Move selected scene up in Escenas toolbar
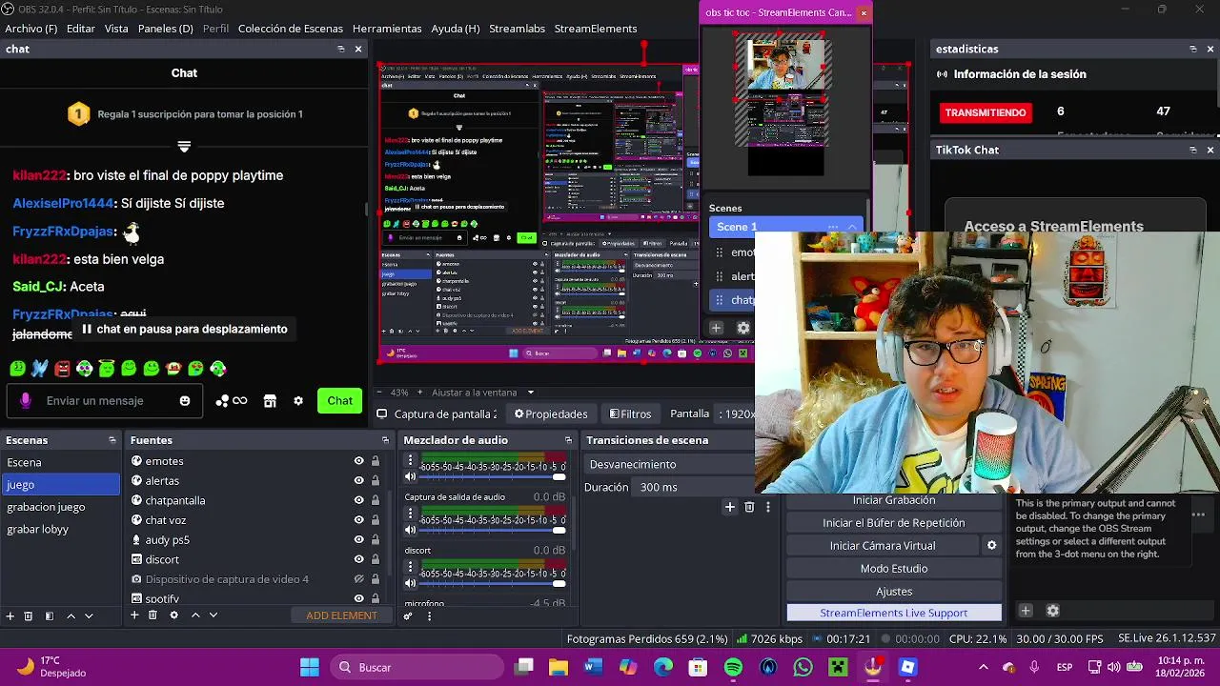Image resolution: width=1220 pixels, height=686 pixels. click(71, 615)
